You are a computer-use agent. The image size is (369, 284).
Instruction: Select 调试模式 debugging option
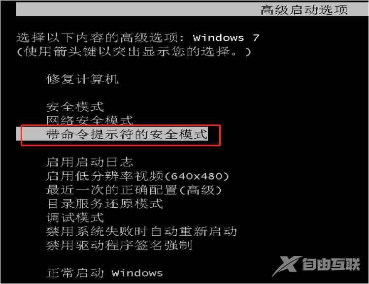click(75, 218)
